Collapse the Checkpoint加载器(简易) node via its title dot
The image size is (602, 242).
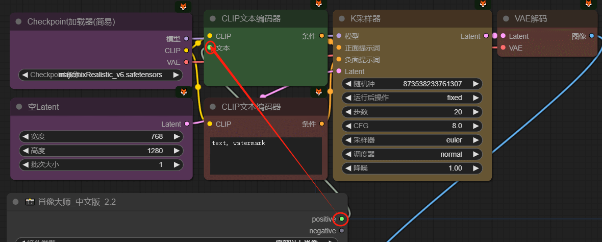point(19,21)
